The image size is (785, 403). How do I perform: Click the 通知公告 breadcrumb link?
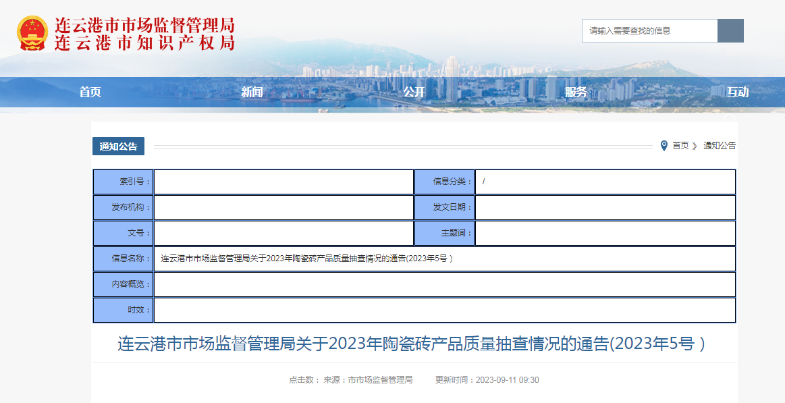[x=720, y=145]
